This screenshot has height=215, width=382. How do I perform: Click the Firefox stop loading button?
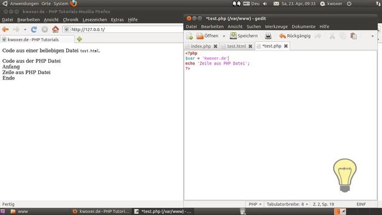[x=45, y=29]
